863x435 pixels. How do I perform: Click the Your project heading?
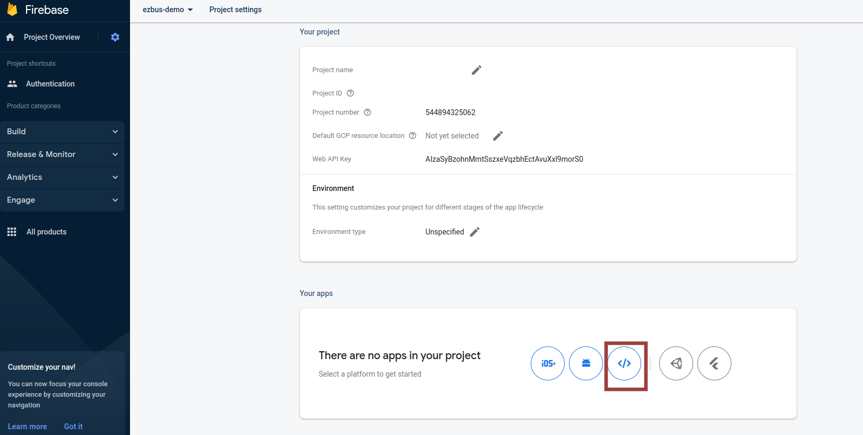(x=320, y=32)
